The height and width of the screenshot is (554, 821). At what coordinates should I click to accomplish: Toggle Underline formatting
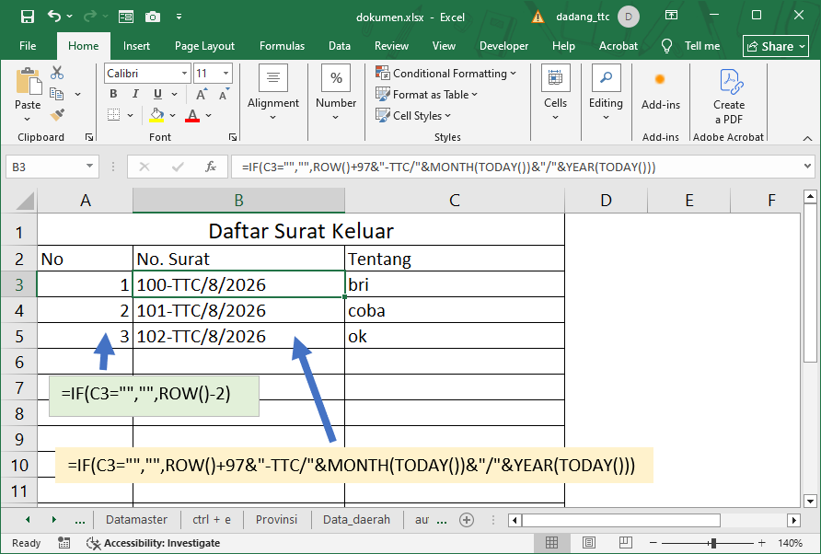pyautogui.click(x=157, y=94)
